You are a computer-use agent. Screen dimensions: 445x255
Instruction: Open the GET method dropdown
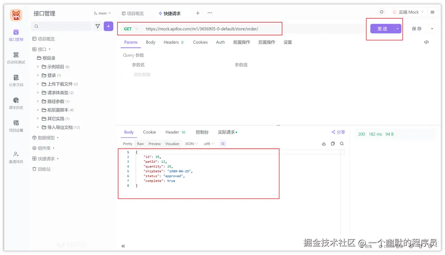click(131, 29)
